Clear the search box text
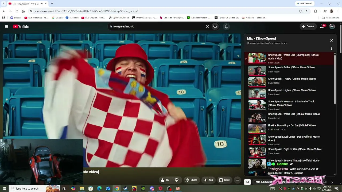This screenshot has height=192, width=342. [207, 26]
